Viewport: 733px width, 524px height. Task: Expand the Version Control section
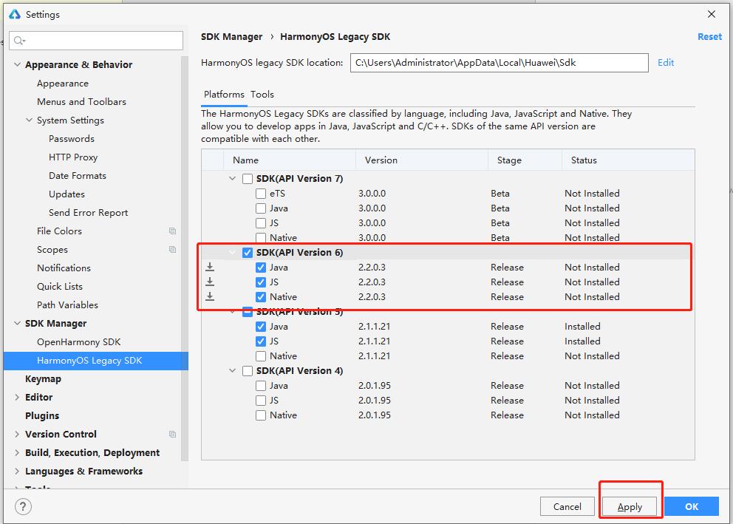[x=17, y=435]
